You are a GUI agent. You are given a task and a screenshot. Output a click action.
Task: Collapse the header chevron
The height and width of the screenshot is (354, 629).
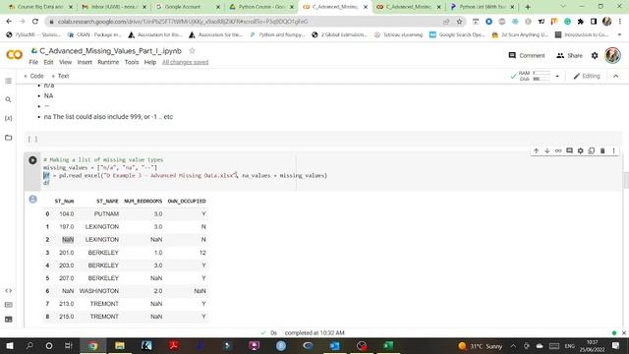(x=616, y=76)
